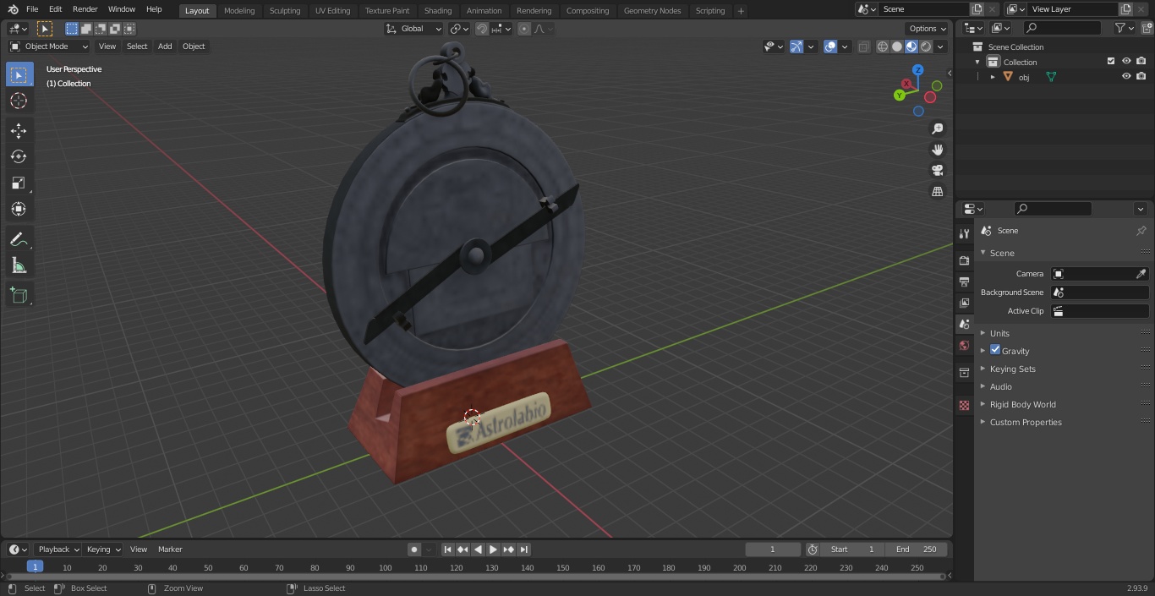Jump to the timeline end frame

pyautogui.click(x=524, y=550)
